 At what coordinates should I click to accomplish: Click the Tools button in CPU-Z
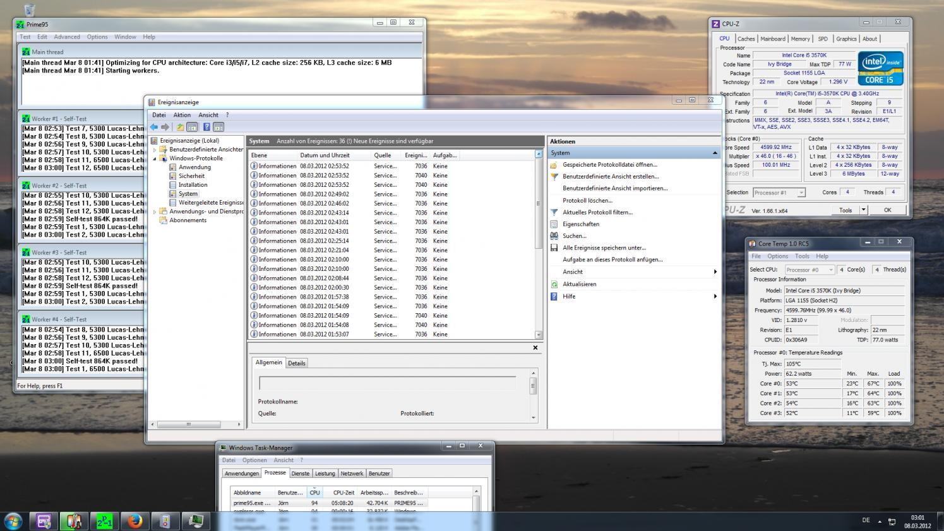pos(845,210)
